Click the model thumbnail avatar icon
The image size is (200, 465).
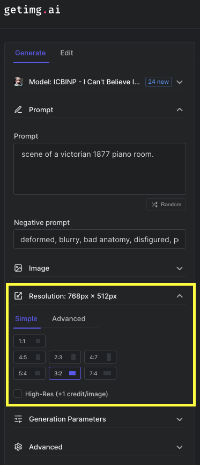18,82
